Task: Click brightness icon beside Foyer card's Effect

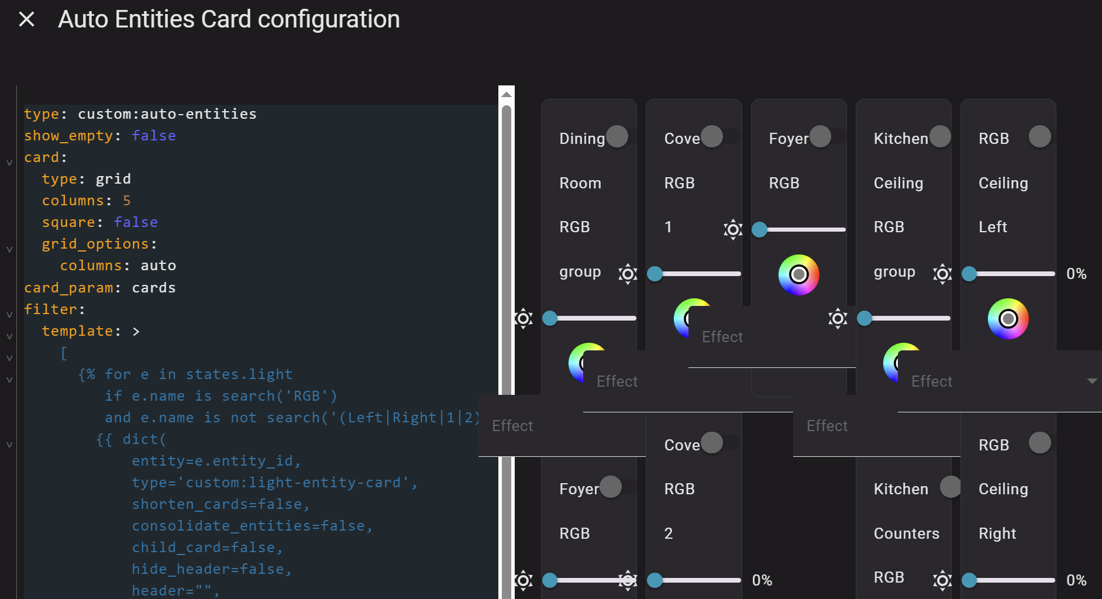Action: 838,318
